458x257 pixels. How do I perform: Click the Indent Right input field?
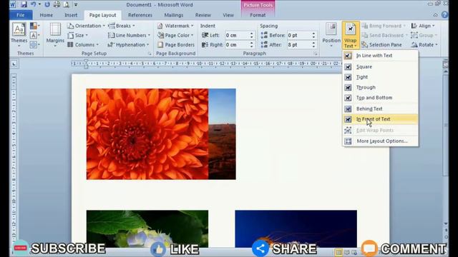[x=237, y=44]
